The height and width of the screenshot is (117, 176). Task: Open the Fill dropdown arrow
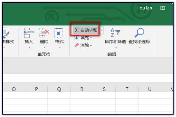point(91,38)
